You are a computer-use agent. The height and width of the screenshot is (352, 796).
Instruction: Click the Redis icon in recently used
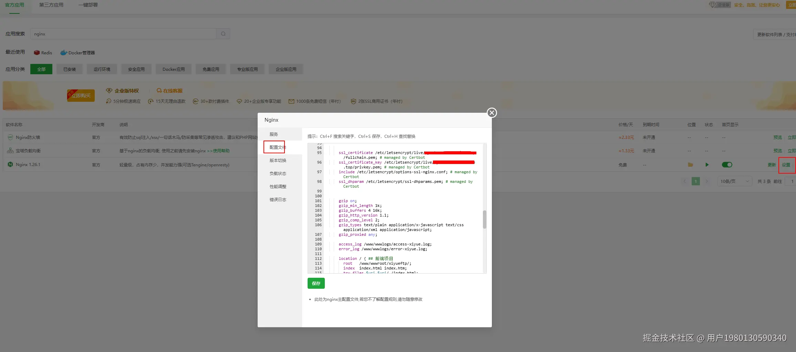tap(37, 53)
